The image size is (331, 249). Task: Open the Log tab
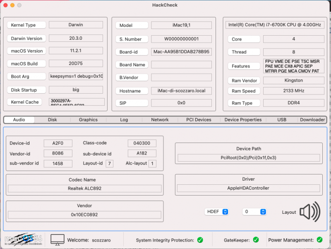point(124,120)
